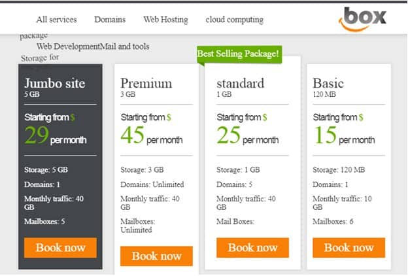Select the standard plan title
This screenshot has height=276, width=408.
[241, 83]
